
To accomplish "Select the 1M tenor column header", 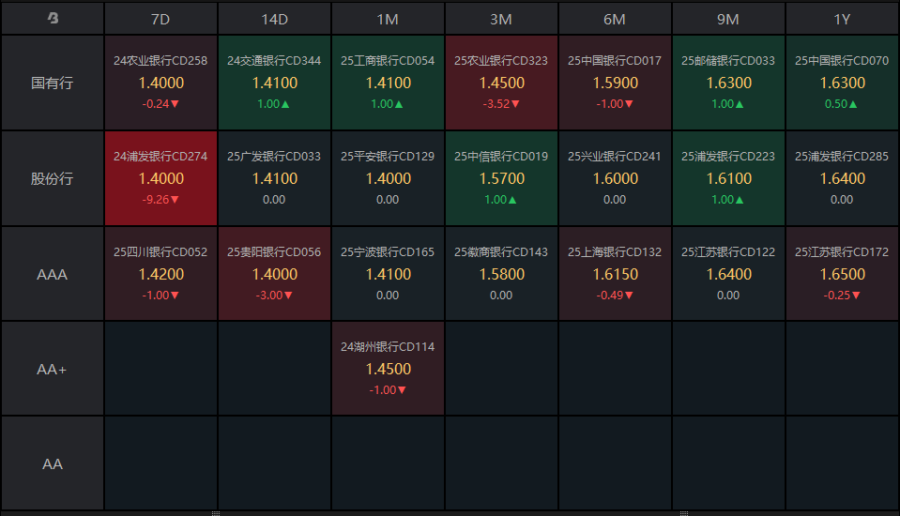I will point(388,18).
